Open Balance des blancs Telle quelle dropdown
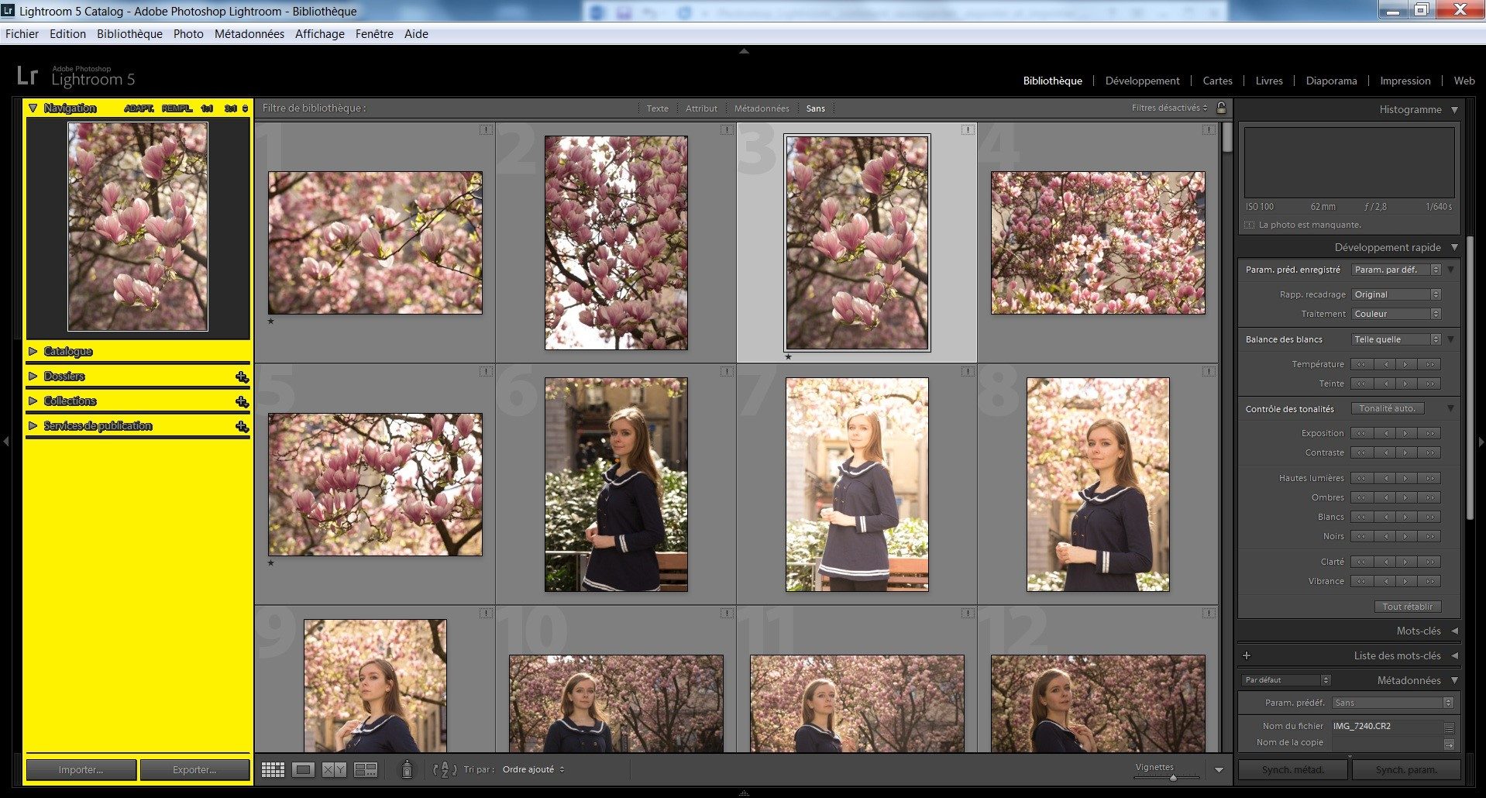The image size is (1486, 798). pos(1396,339)
